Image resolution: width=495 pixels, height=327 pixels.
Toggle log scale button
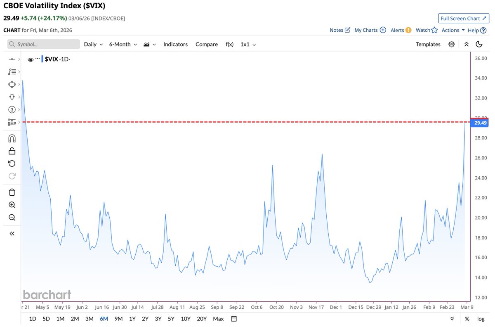click(481, 318)
